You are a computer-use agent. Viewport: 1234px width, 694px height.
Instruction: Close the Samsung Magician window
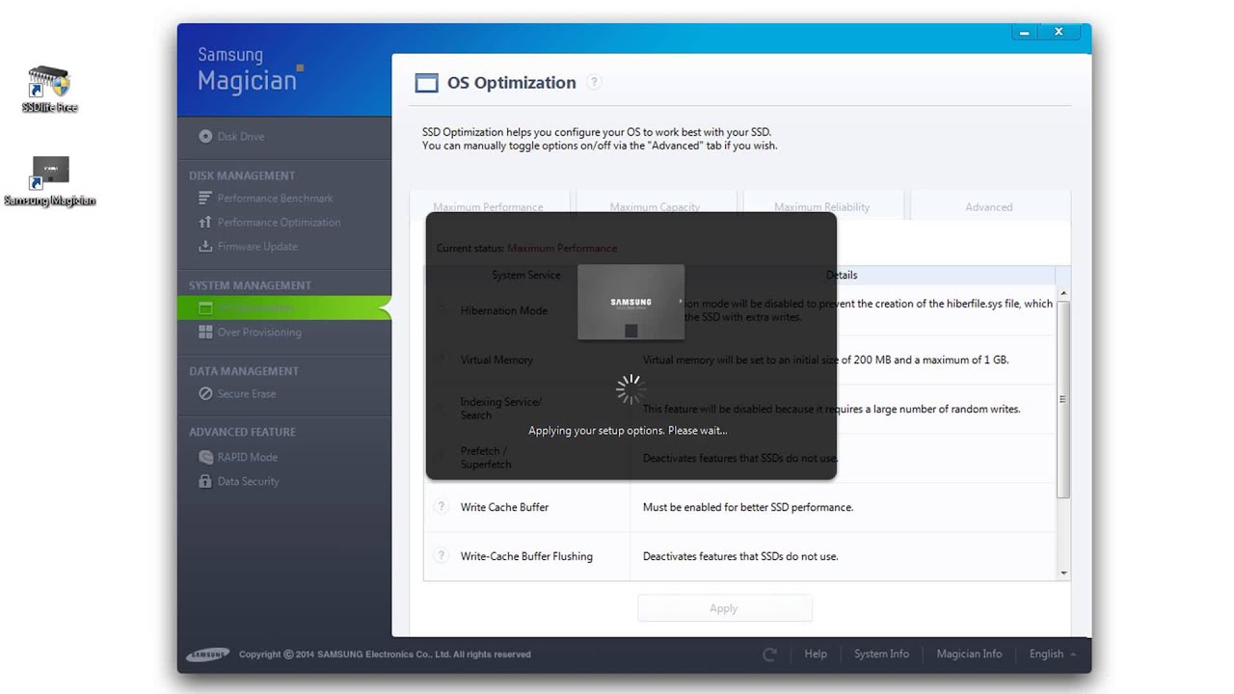(1059, 33)
